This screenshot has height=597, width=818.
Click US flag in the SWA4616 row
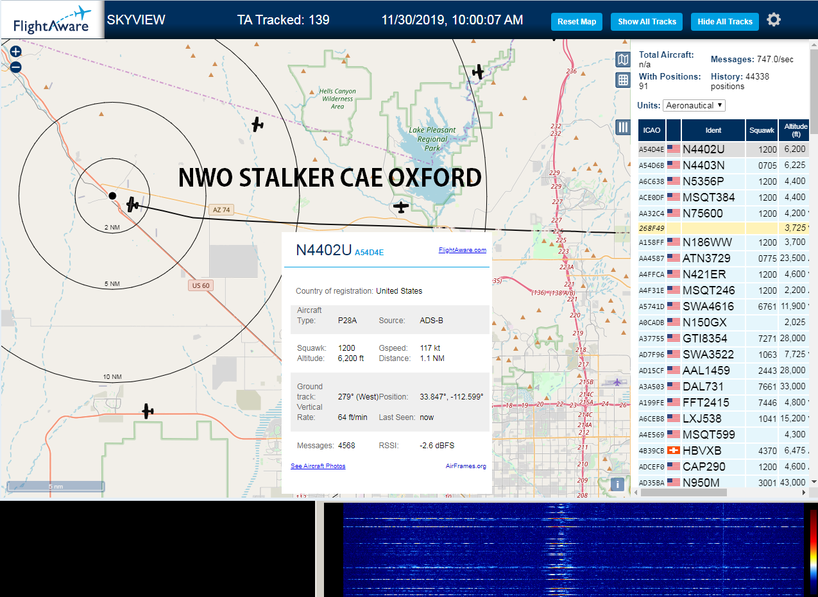[674, 306]
